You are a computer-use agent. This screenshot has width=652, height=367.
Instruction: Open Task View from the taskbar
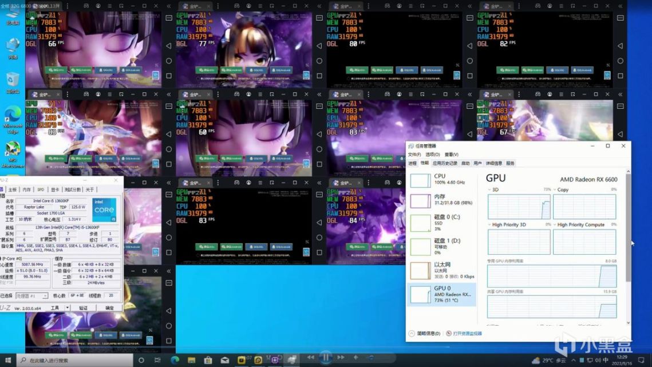(157, 360)
